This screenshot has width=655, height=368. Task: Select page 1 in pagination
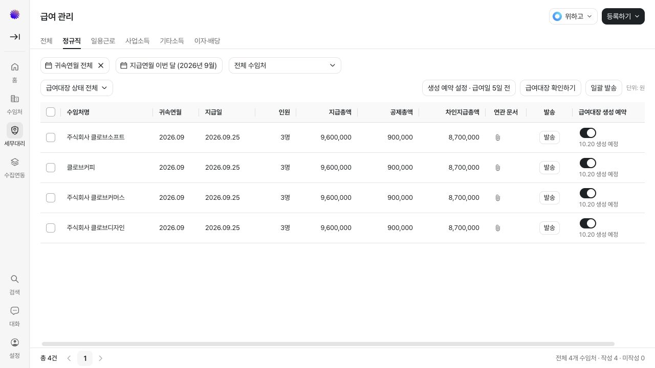85,358
